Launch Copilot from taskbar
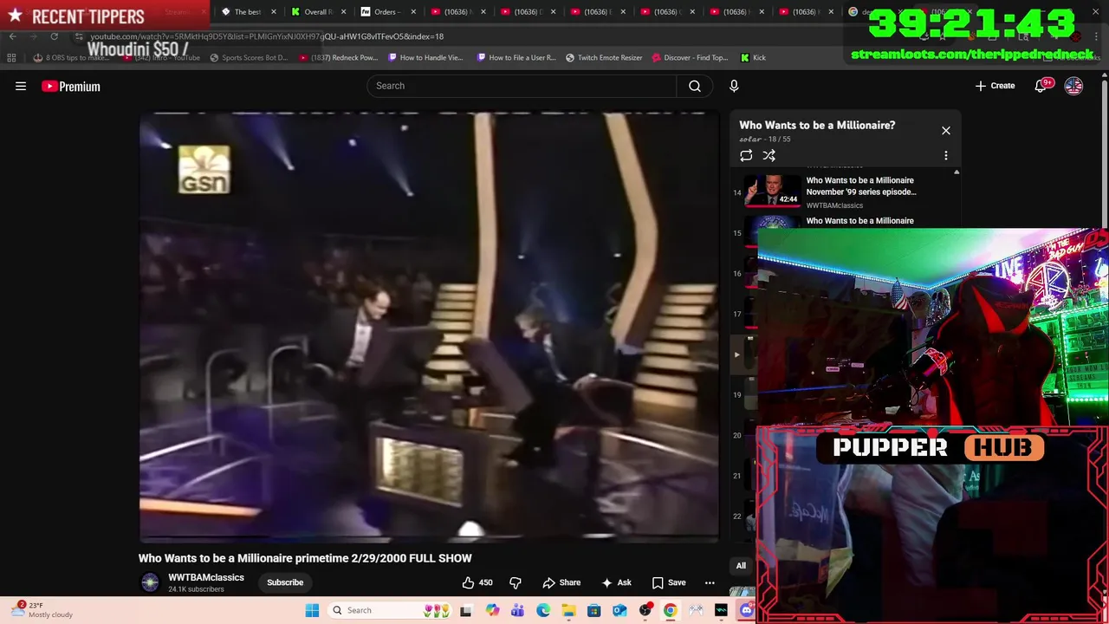Image resolution: width=1109 pixels, height=624 pixels. (x=492, y=610)
